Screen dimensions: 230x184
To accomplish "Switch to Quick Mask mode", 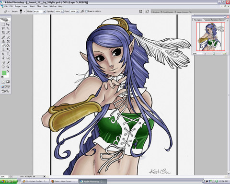I will tap(8, 82).
